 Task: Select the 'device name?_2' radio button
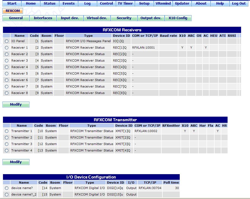6,194
